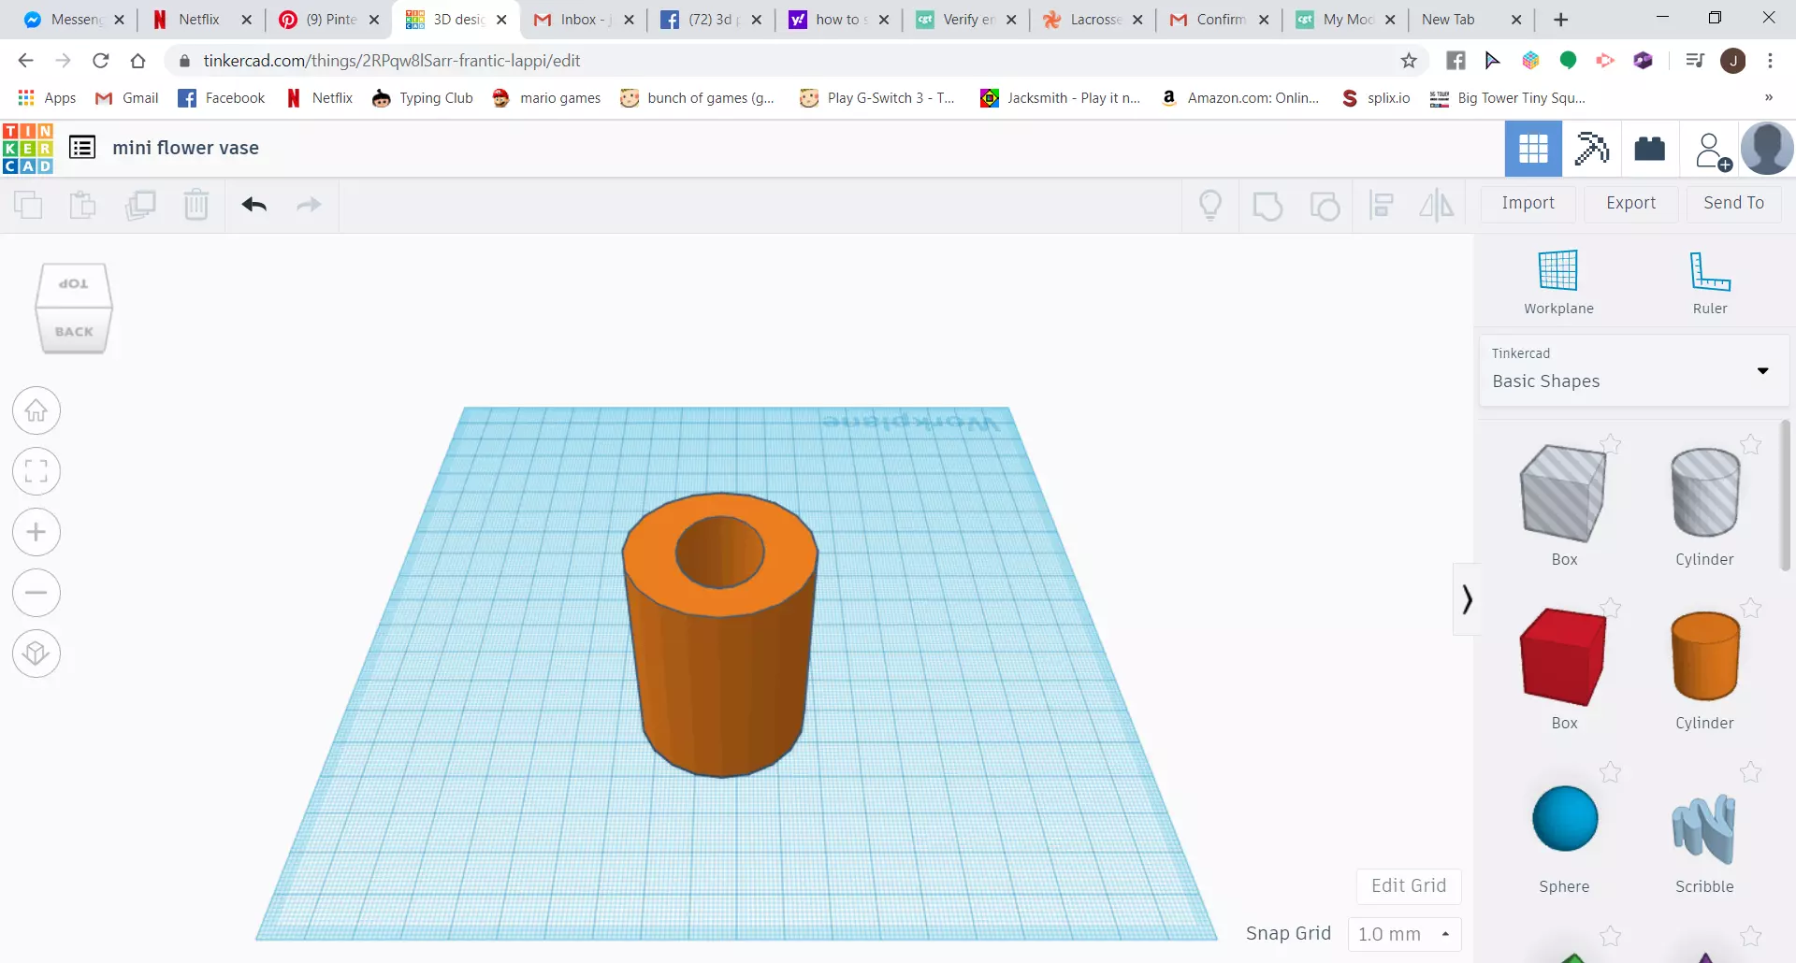Switch to the Pinterest browser tab

328,20
